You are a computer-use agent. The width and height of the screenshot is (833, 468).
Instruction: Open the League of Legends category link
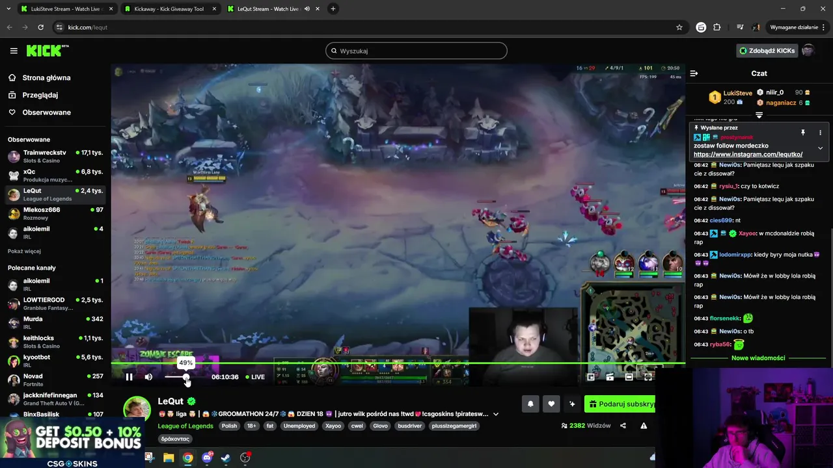[x=185, y=426]
